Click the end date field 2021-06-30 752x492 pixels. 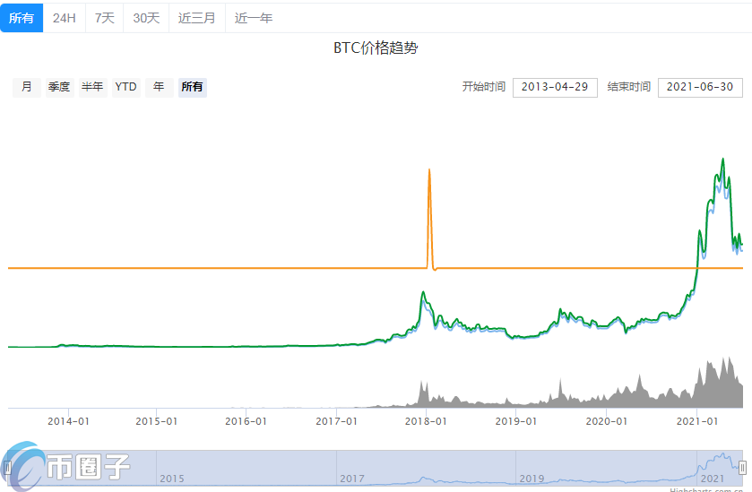point(700,87)
